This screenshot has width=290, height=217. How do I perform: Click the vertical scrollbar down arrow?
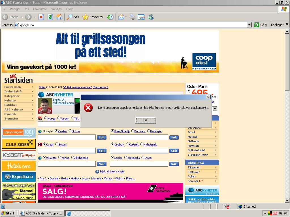point(287,200)
